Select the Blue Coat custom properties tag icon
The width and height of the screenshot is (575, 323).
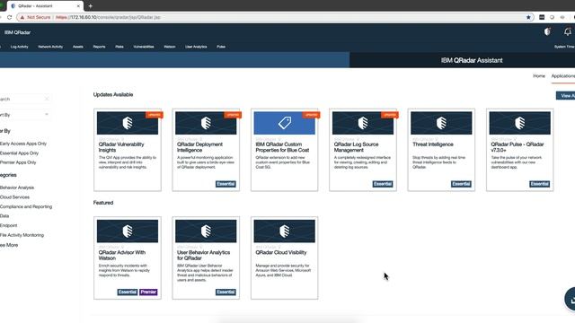[284, 123]
